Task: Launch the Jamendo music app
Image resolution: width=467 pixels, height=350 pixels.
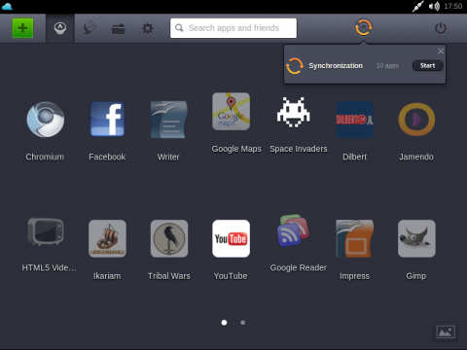Action: click(x=416, y=120)
